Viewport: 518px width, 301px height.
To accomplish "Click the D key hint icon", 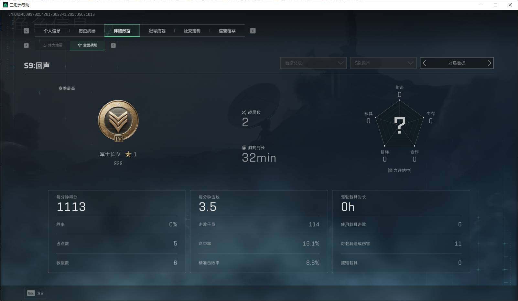I will pos(113,46).
